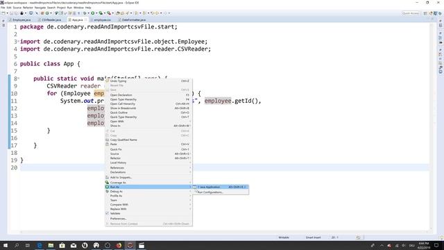Click the green Run toolbar button
This screenshot has width=444, height=250.
pyautogui.click(x=92, y=13)
